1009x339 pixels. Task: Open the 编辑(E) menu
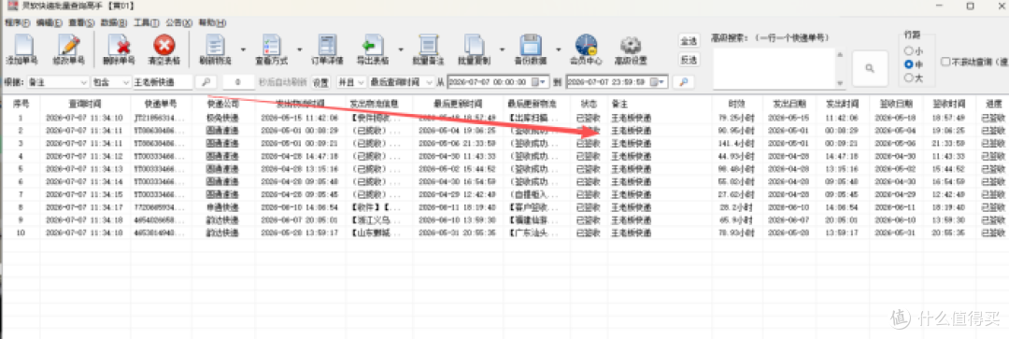(x=50, y=22)
